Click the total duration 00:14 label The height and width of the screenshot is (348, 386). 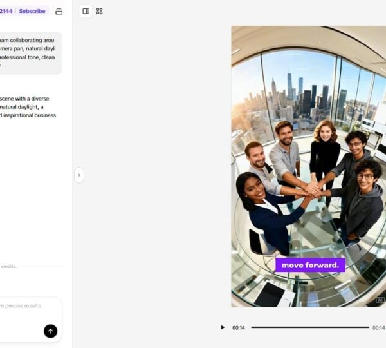[x=379, y=328]
